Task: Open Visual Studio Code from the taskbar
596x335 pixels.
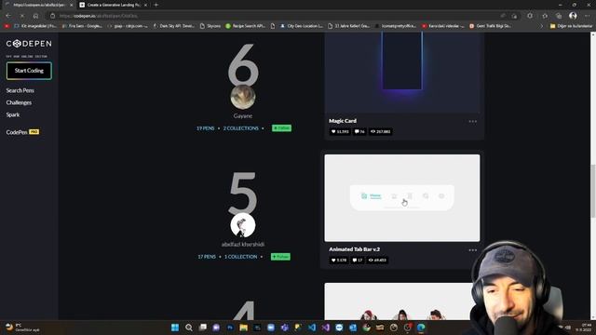Action: (x=312, y=328)
